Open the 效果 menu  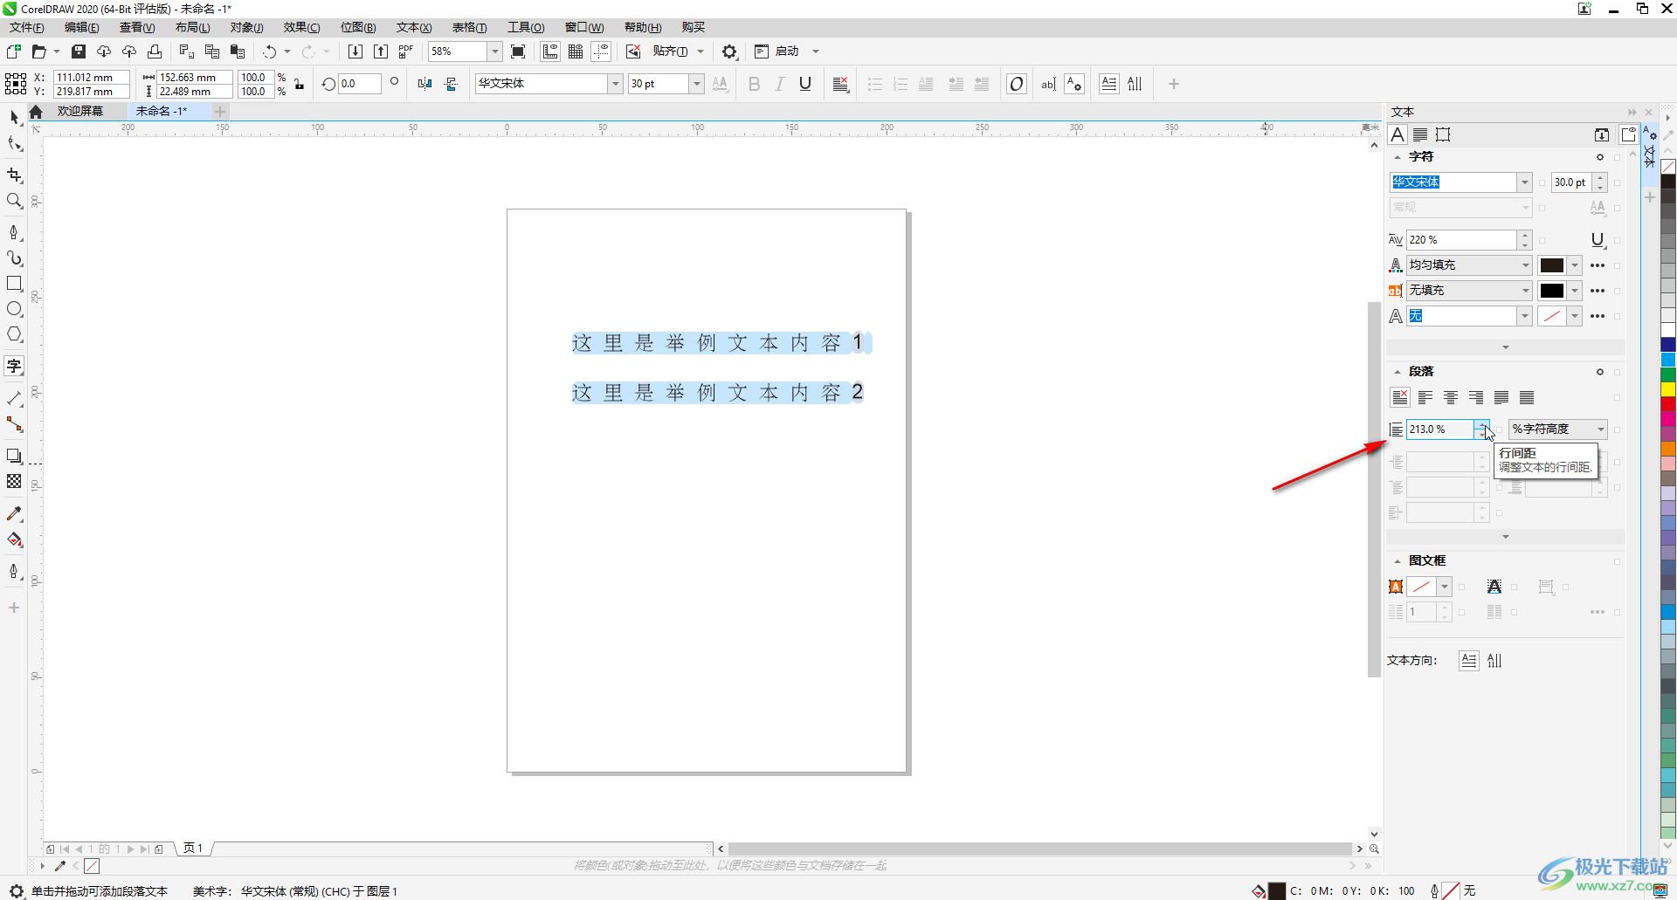click(x=301, y=27)
